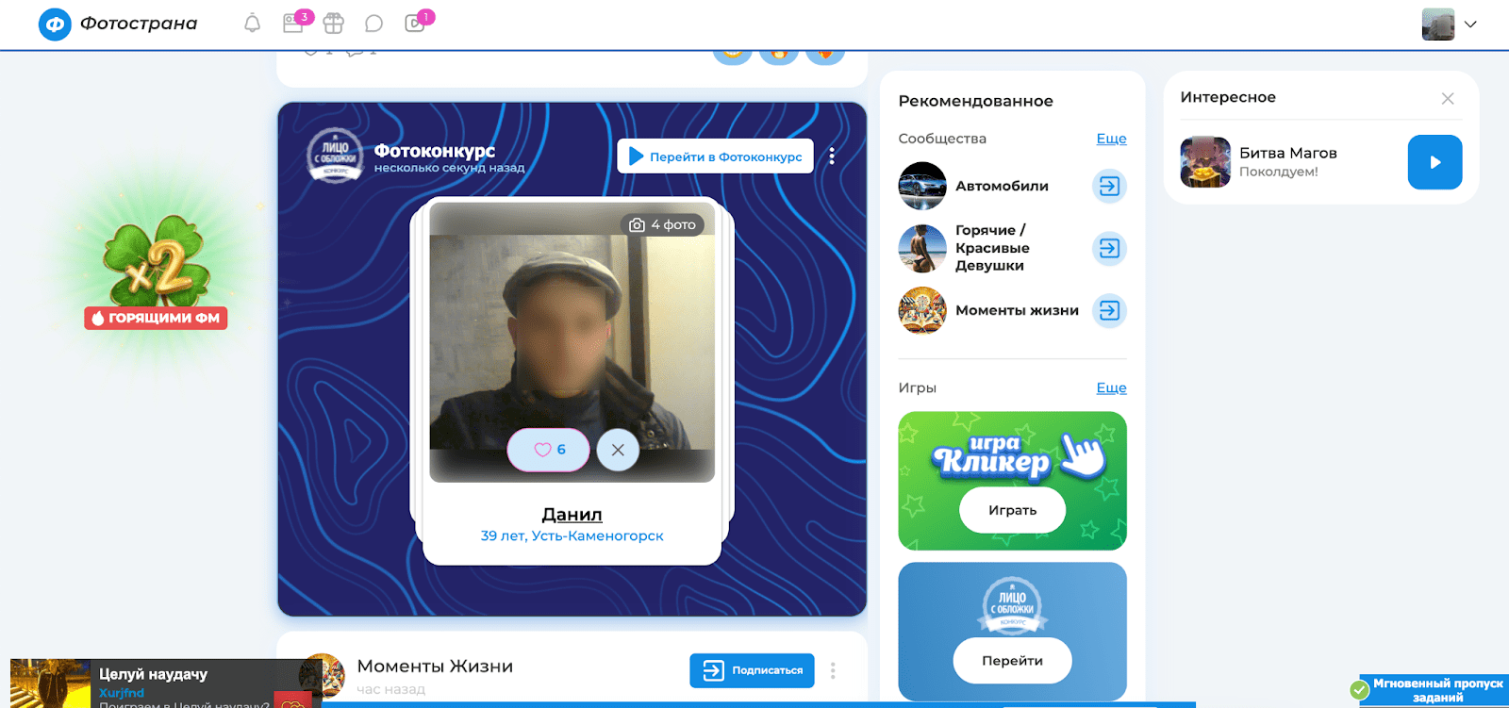This screenshot has width=1509, height=708.
Task: Play Битва Магов game button
Action: point(1434,162)
